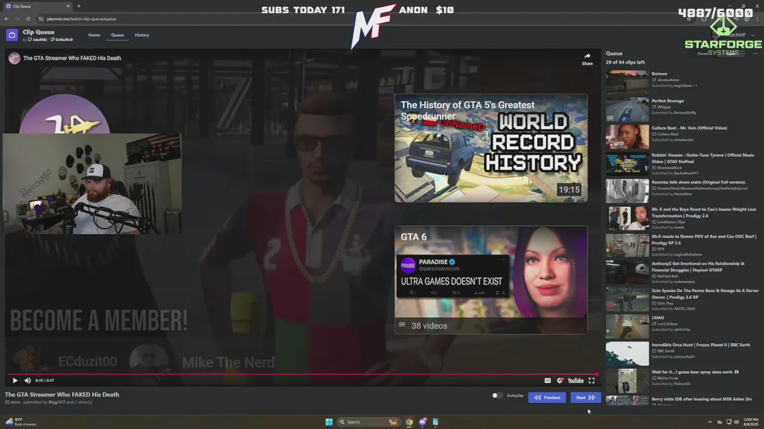The image size is (764, 429).
Task: Click the browser back arrow
Action: (7, 18)
